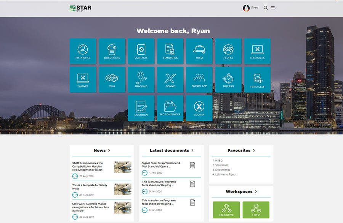Screen dimensions: 343x223
Task: Open the Bid Contender folder tile
Action: pos(170,108)
